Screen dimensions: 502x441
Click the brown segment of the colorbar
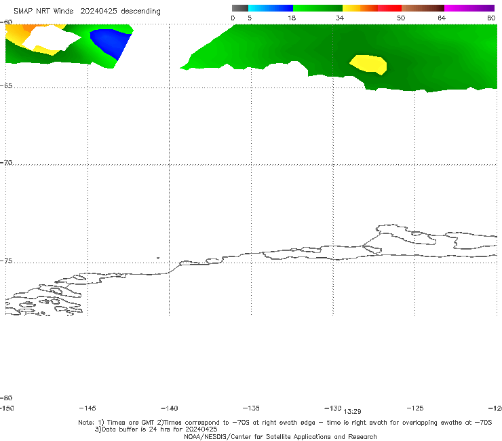[423, 8]
